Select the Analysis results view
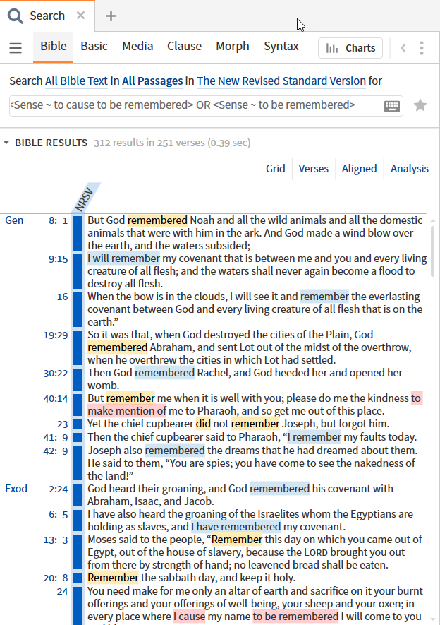The height and width of the screenshot is (625, 440). point(410,169)
